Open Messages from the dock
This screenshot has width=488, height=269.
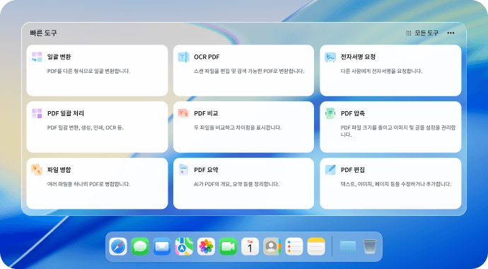coord(140,246)
